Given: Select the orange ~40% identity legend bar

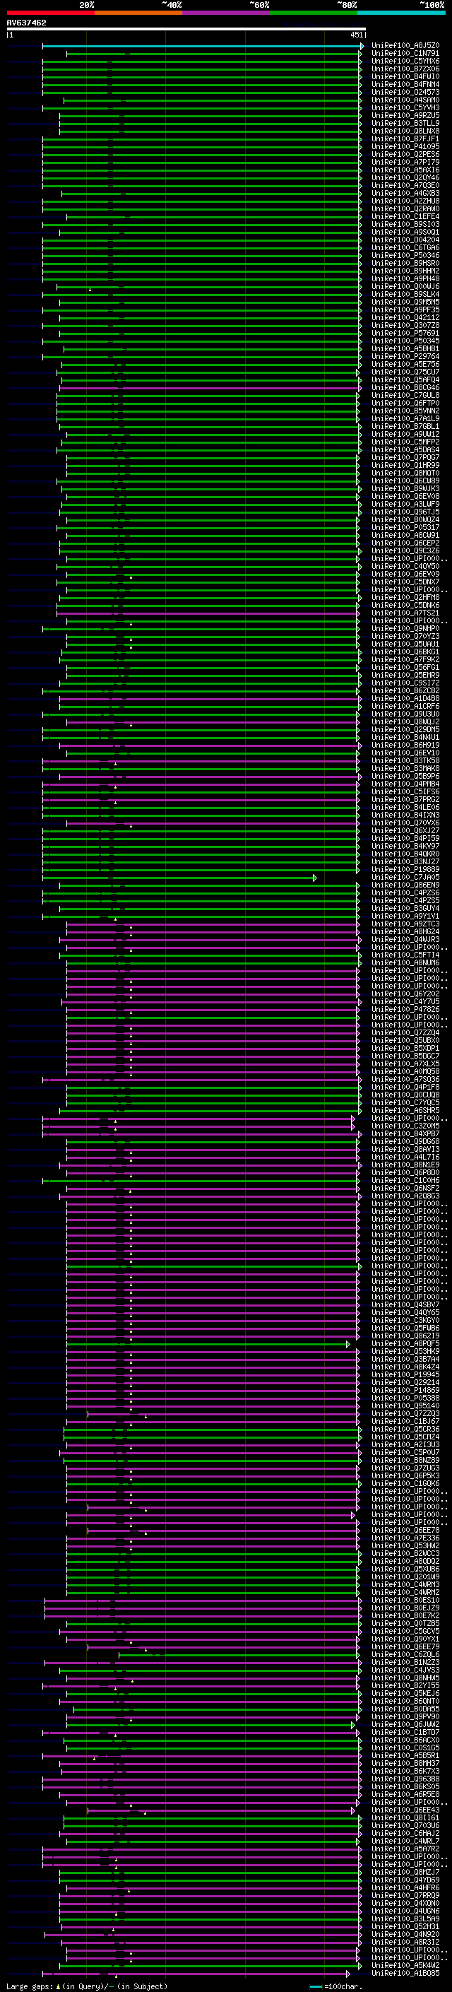Looking at the screenshot, I should 138,13.
